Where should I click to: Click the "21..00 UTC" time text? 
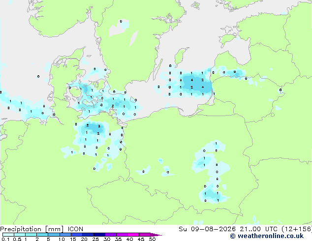click(258, 229)
